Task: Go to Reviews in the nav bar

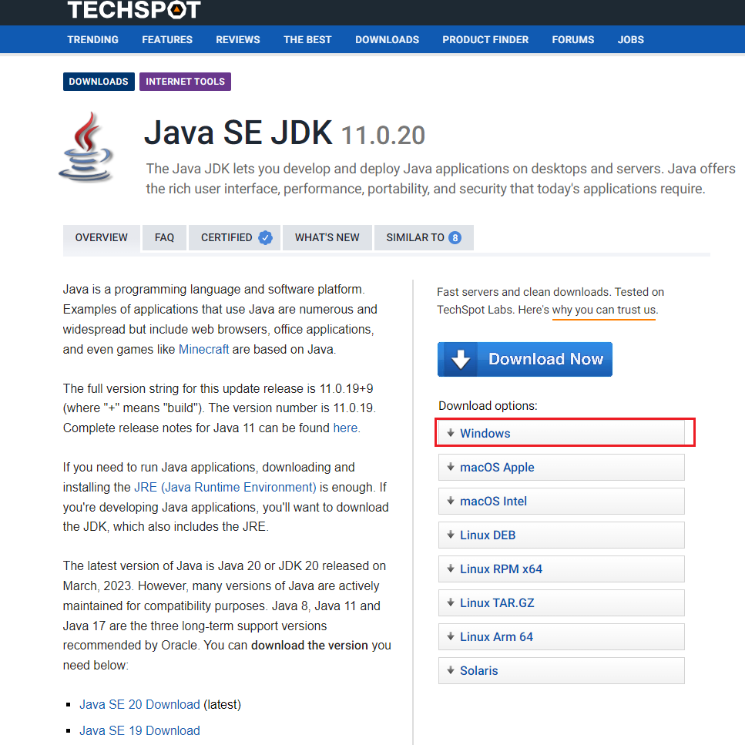Action: pyautogui.click(x=238, y=40)
